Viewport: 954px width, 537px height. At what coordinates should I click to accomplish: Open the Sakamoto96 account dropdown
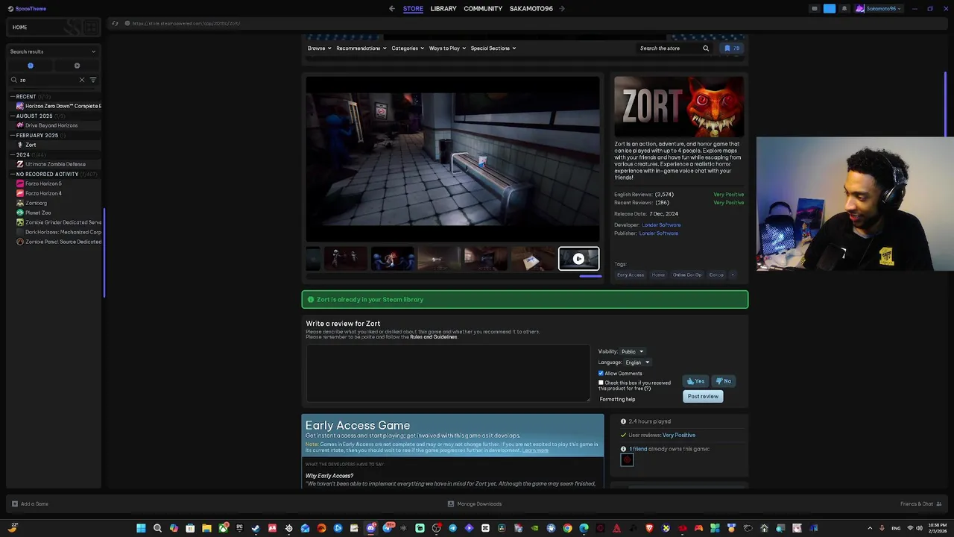[878, 9]
